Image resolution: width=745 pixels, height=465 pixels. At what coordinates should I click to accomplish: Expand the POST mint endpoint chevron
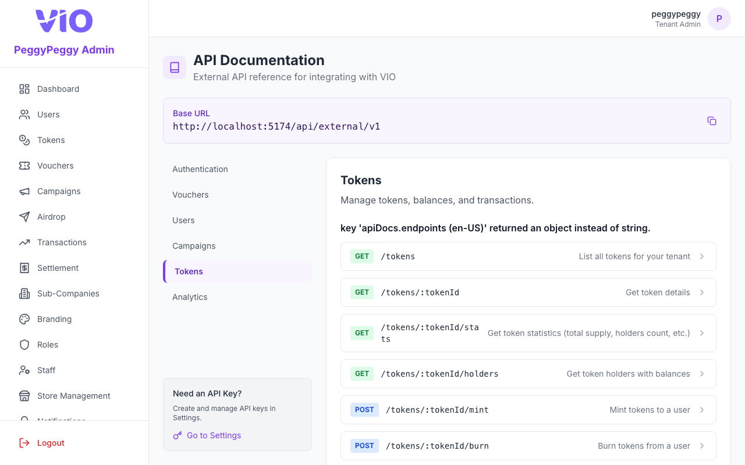point(702,410)
